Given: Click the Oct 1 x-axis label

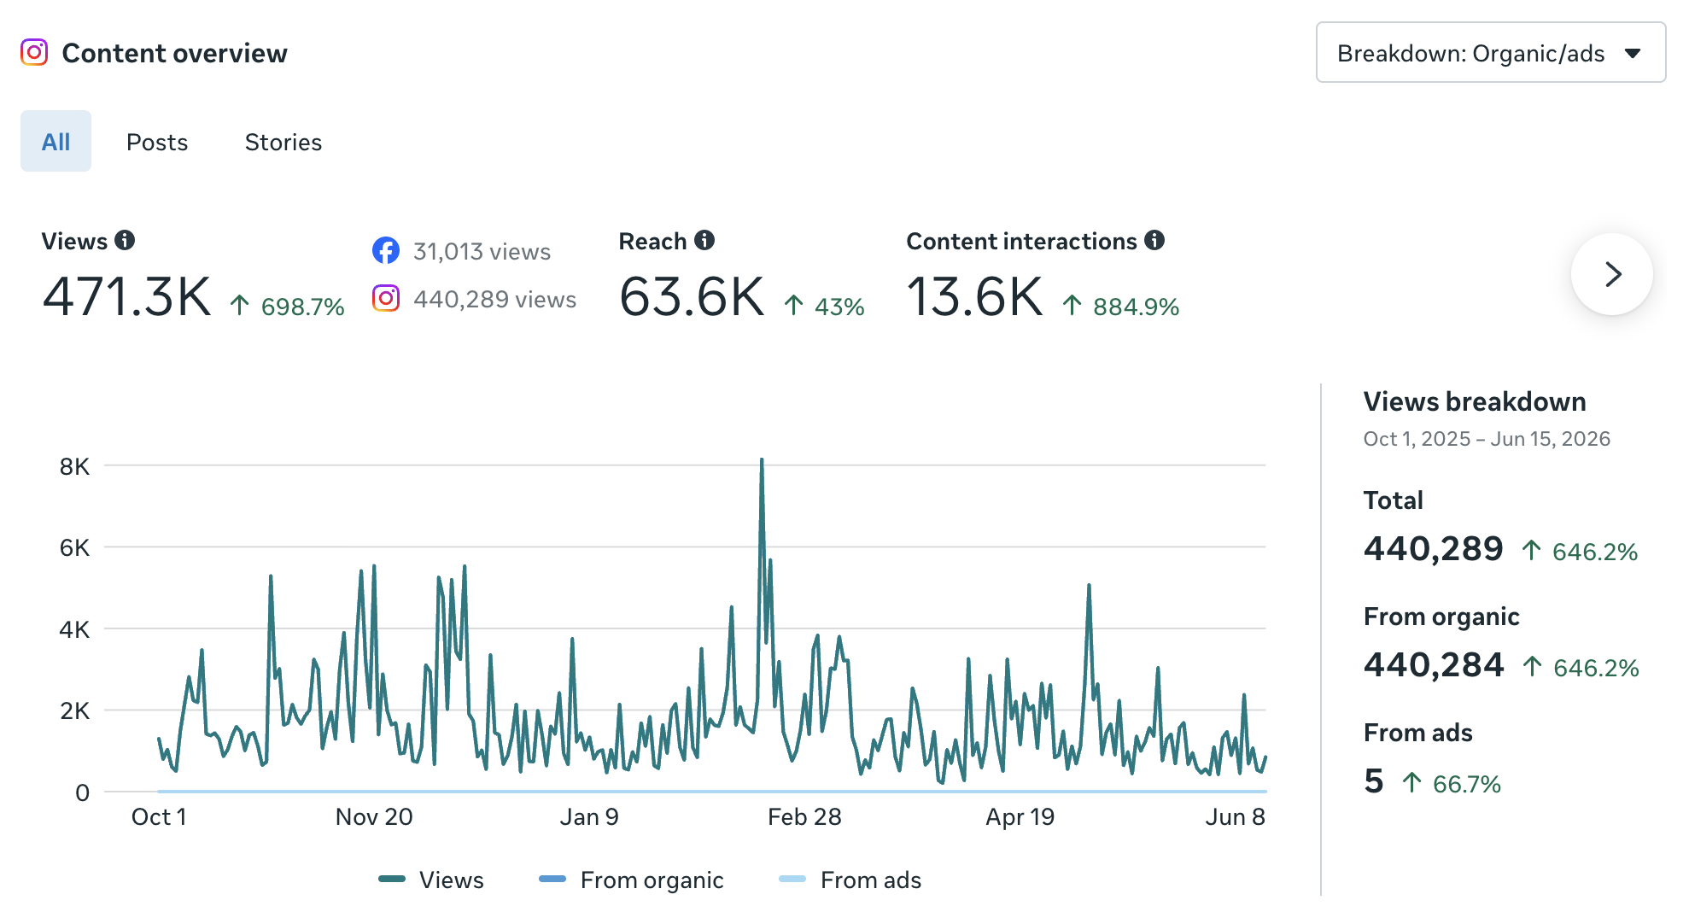Looking at the screenshot, I should [159, 816].
